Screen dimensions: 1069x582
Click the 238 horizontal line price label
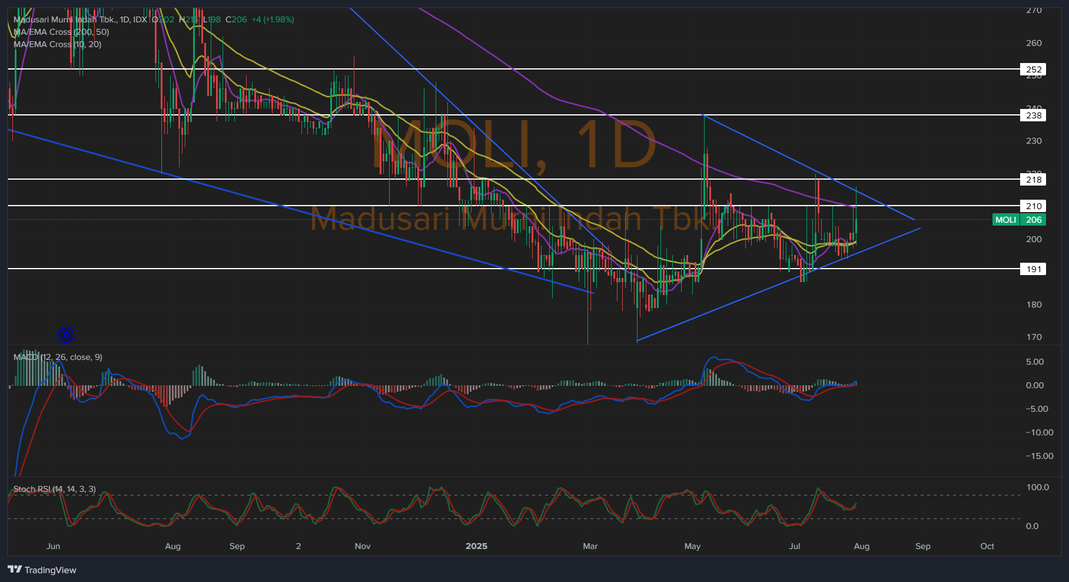pyautogui.click(x=1034, y=115)
